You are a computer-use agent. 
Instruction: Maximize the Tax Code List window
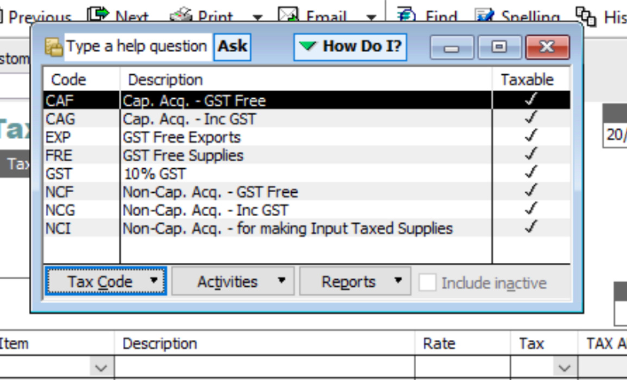(499, 47)
